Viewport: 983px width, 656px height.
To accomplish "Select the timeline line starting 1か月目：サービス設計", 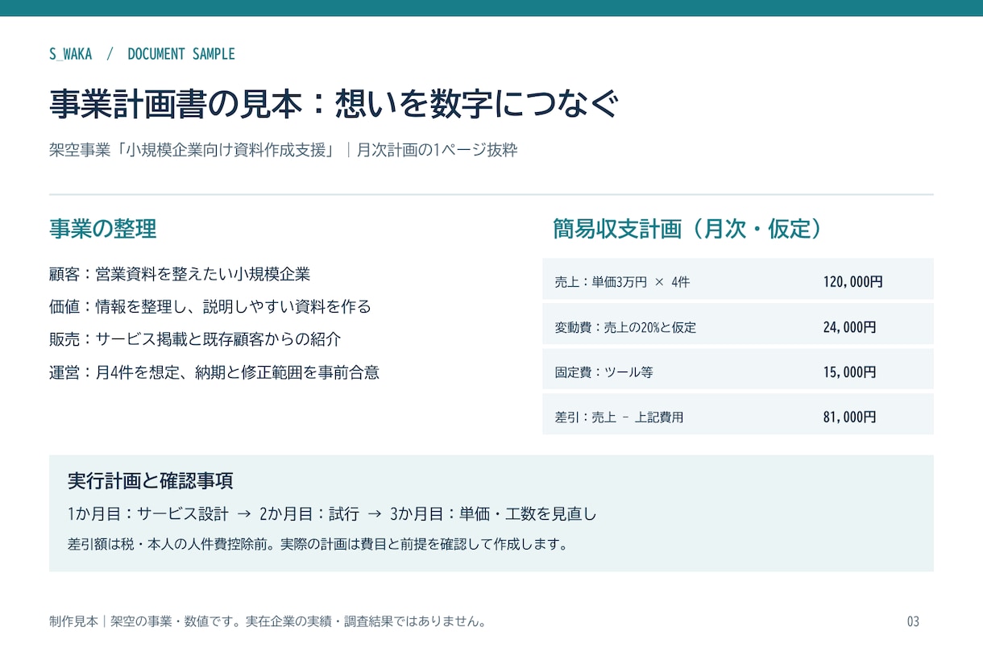I will 333,514.
